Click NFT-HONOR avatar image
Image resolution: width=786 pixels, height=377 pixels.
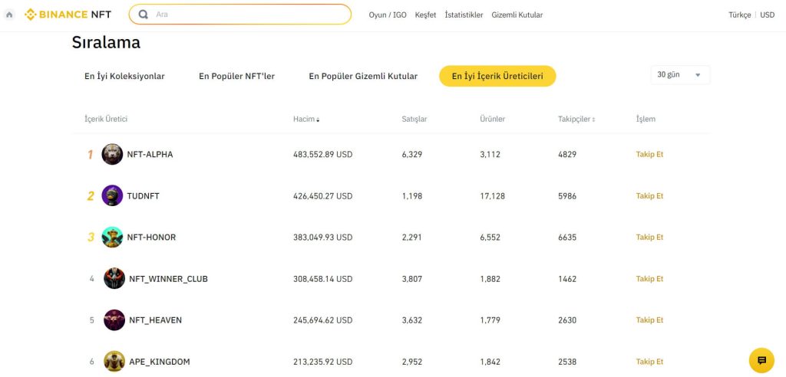point(112,238)
